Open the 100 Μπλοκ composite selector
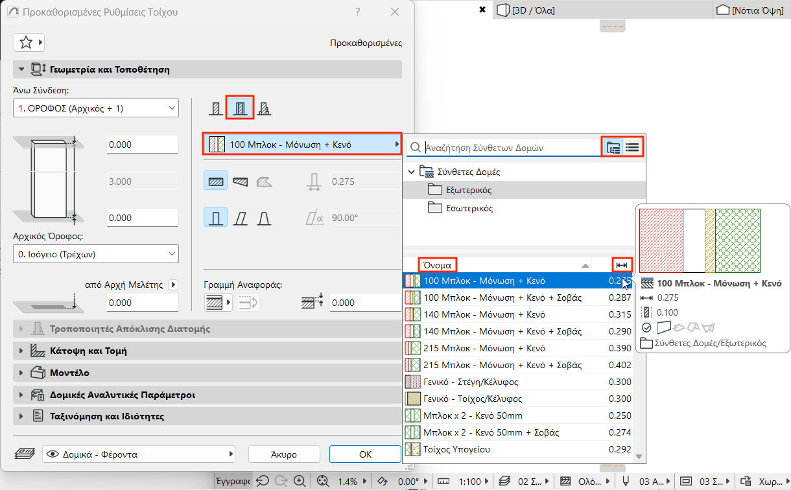 click(x=302, y=145)
